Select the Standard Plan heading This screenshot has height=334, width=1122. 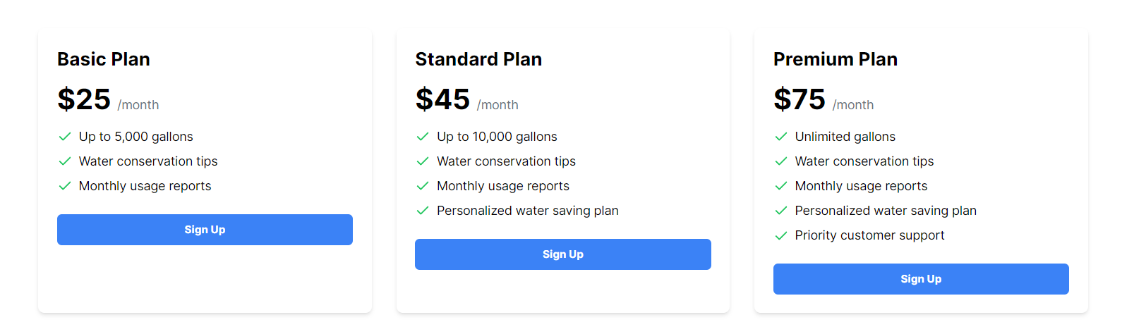478,59
